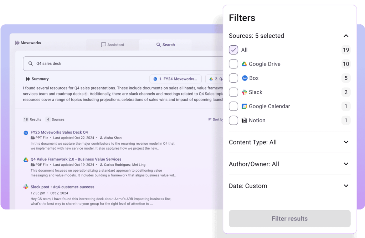Viewport: 365px width, 238px height.
Task: Expand the Content Type filter
Action: point(345,142)
